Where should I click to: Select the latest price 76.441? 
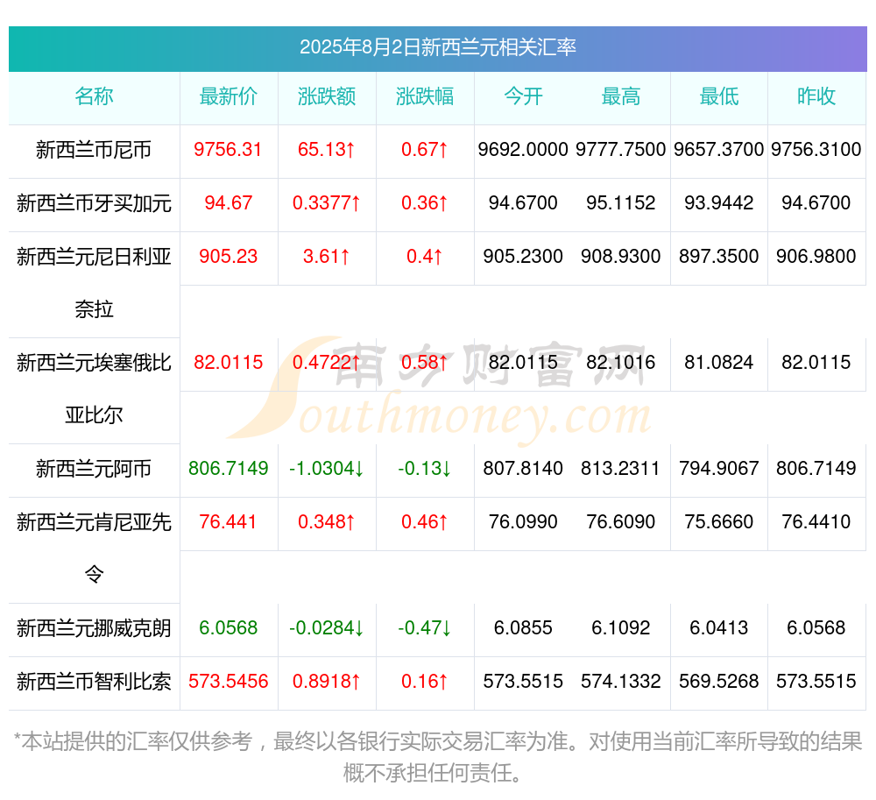pyautogui.click(x=228, y=521)
